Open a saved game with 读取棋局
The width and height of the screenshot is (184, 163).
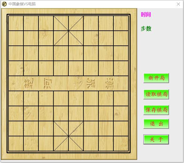(x=156, y=94)
